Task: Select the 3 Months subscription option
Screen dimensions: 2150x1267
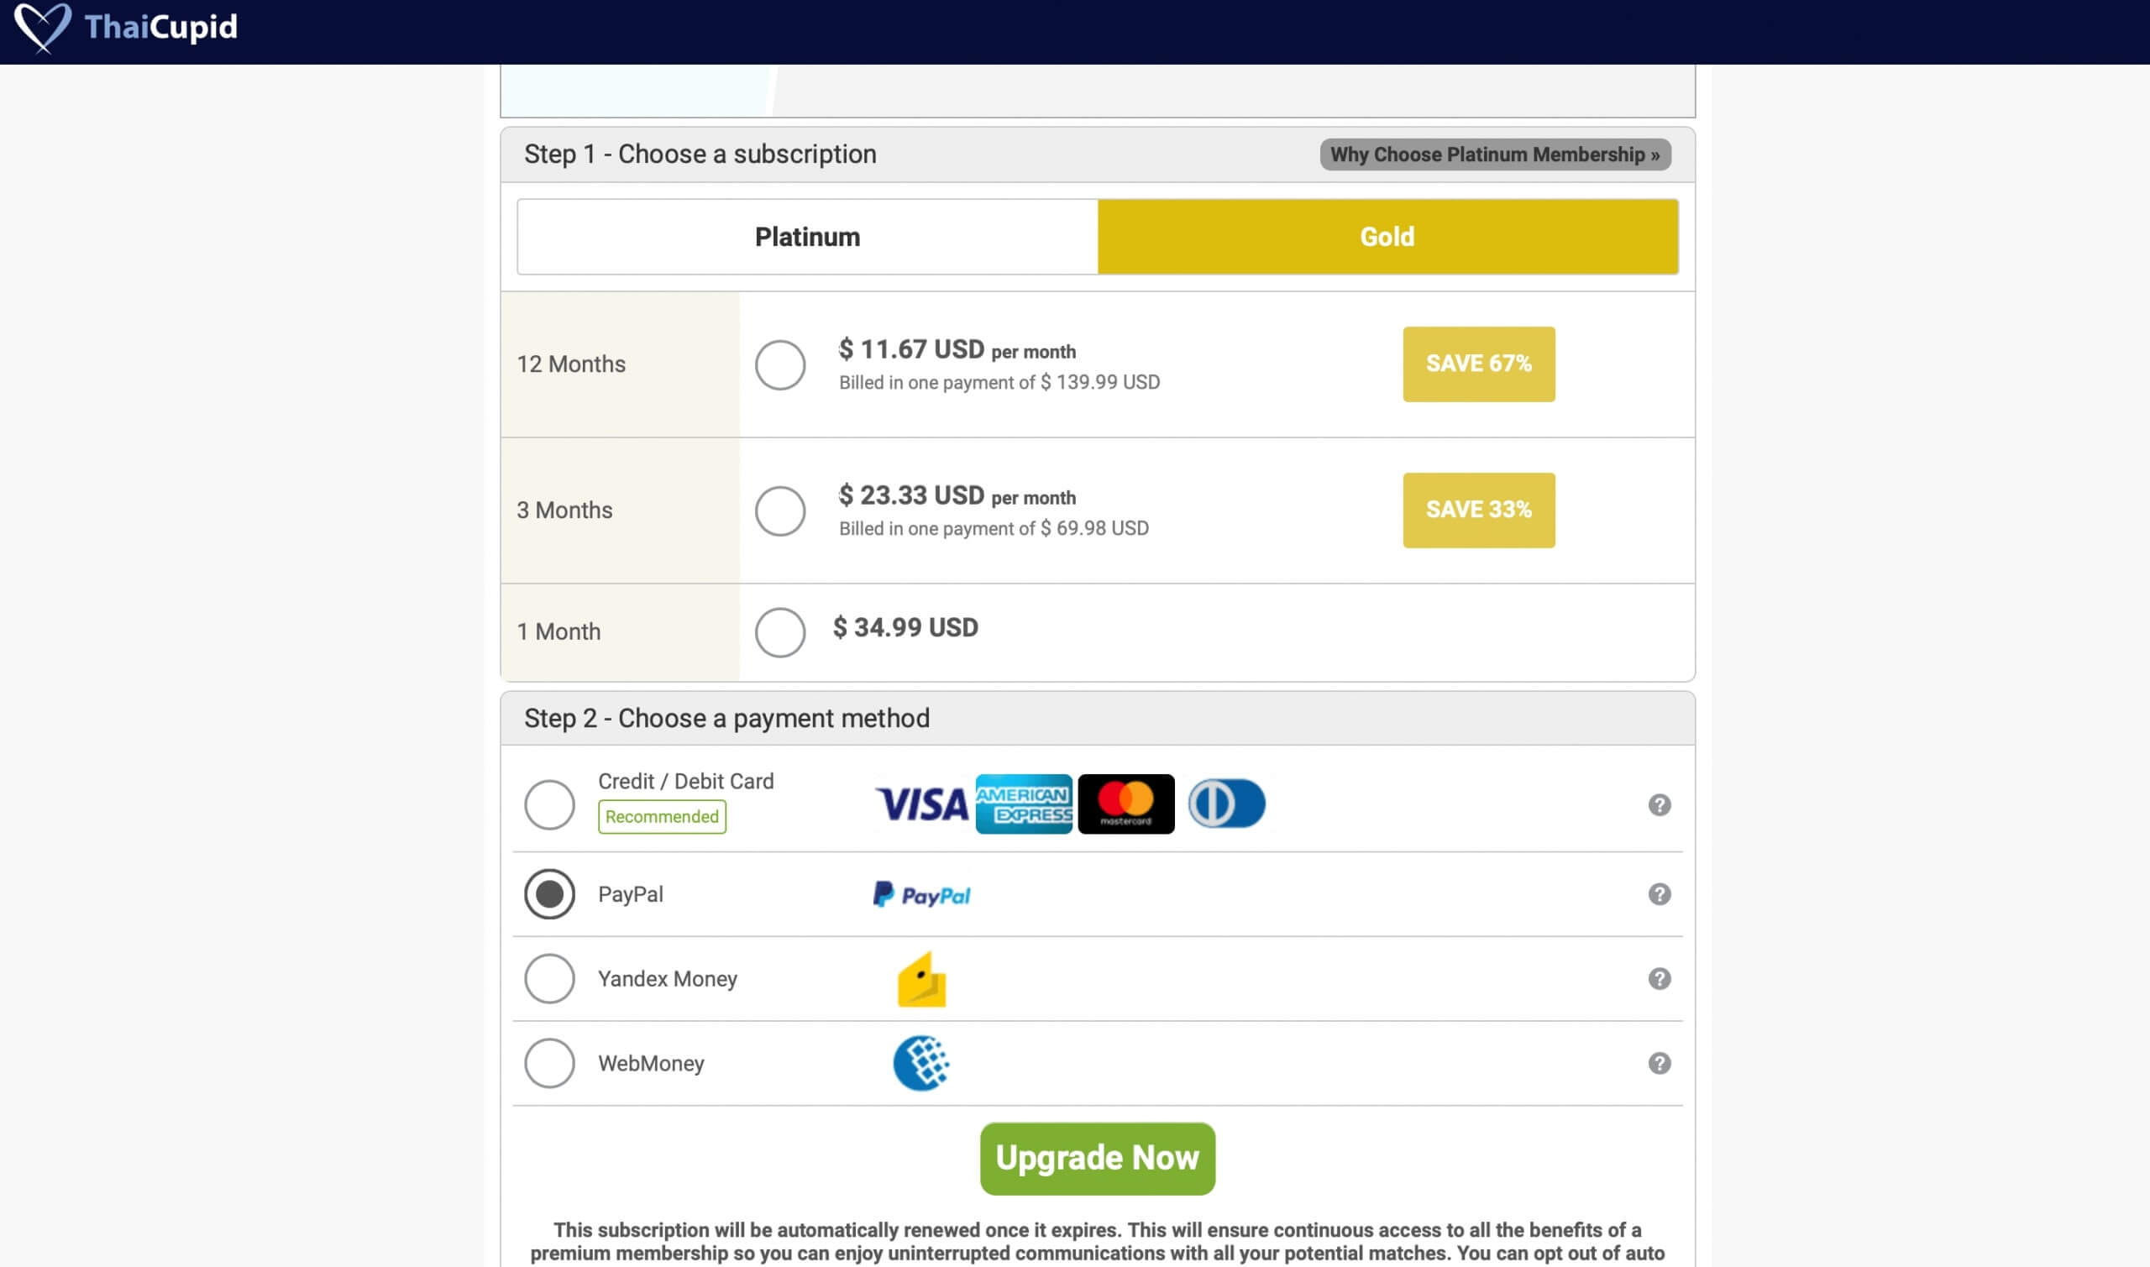Action: tap(780, 511)
